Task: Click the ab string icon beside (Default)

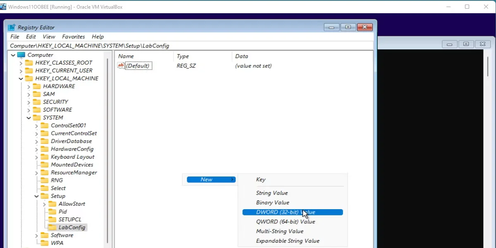Action: point(121,65)
